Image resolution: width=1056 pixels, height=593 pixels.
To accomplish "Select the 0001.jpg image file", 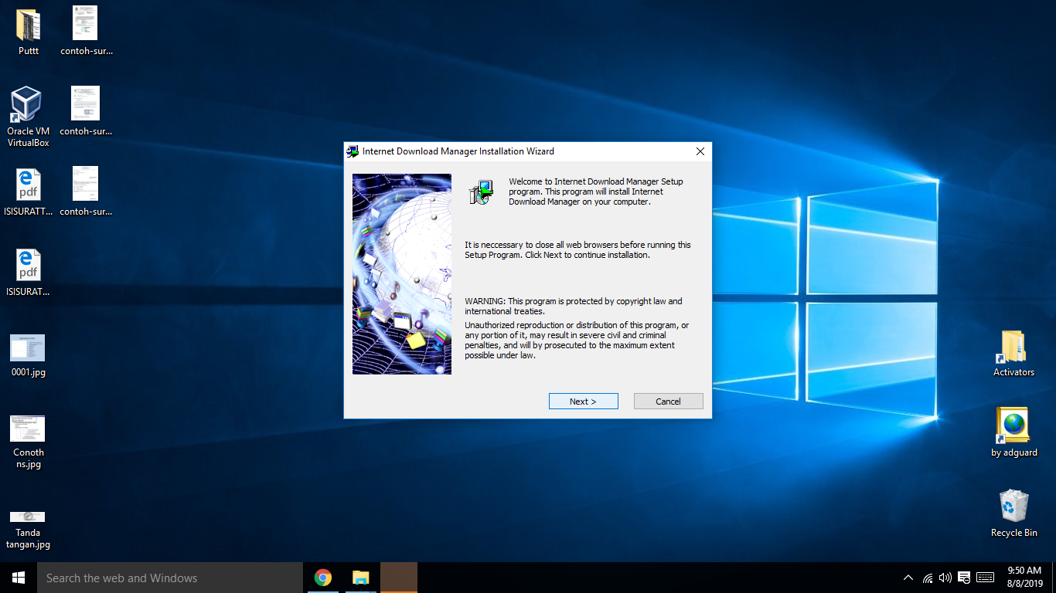I will (29, 356).
